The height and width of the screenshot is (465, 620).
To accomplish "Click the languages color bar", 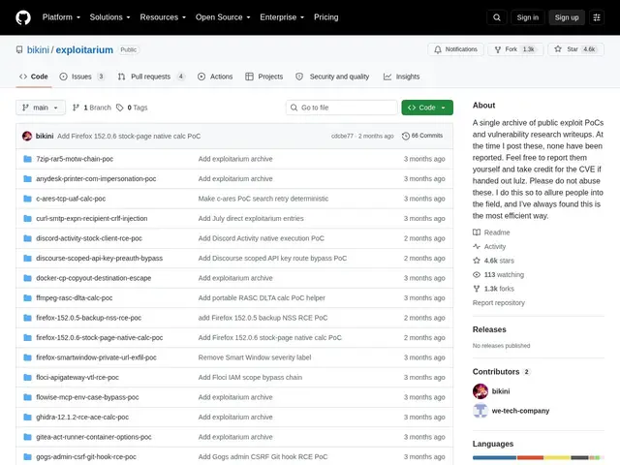I will 539,457.
